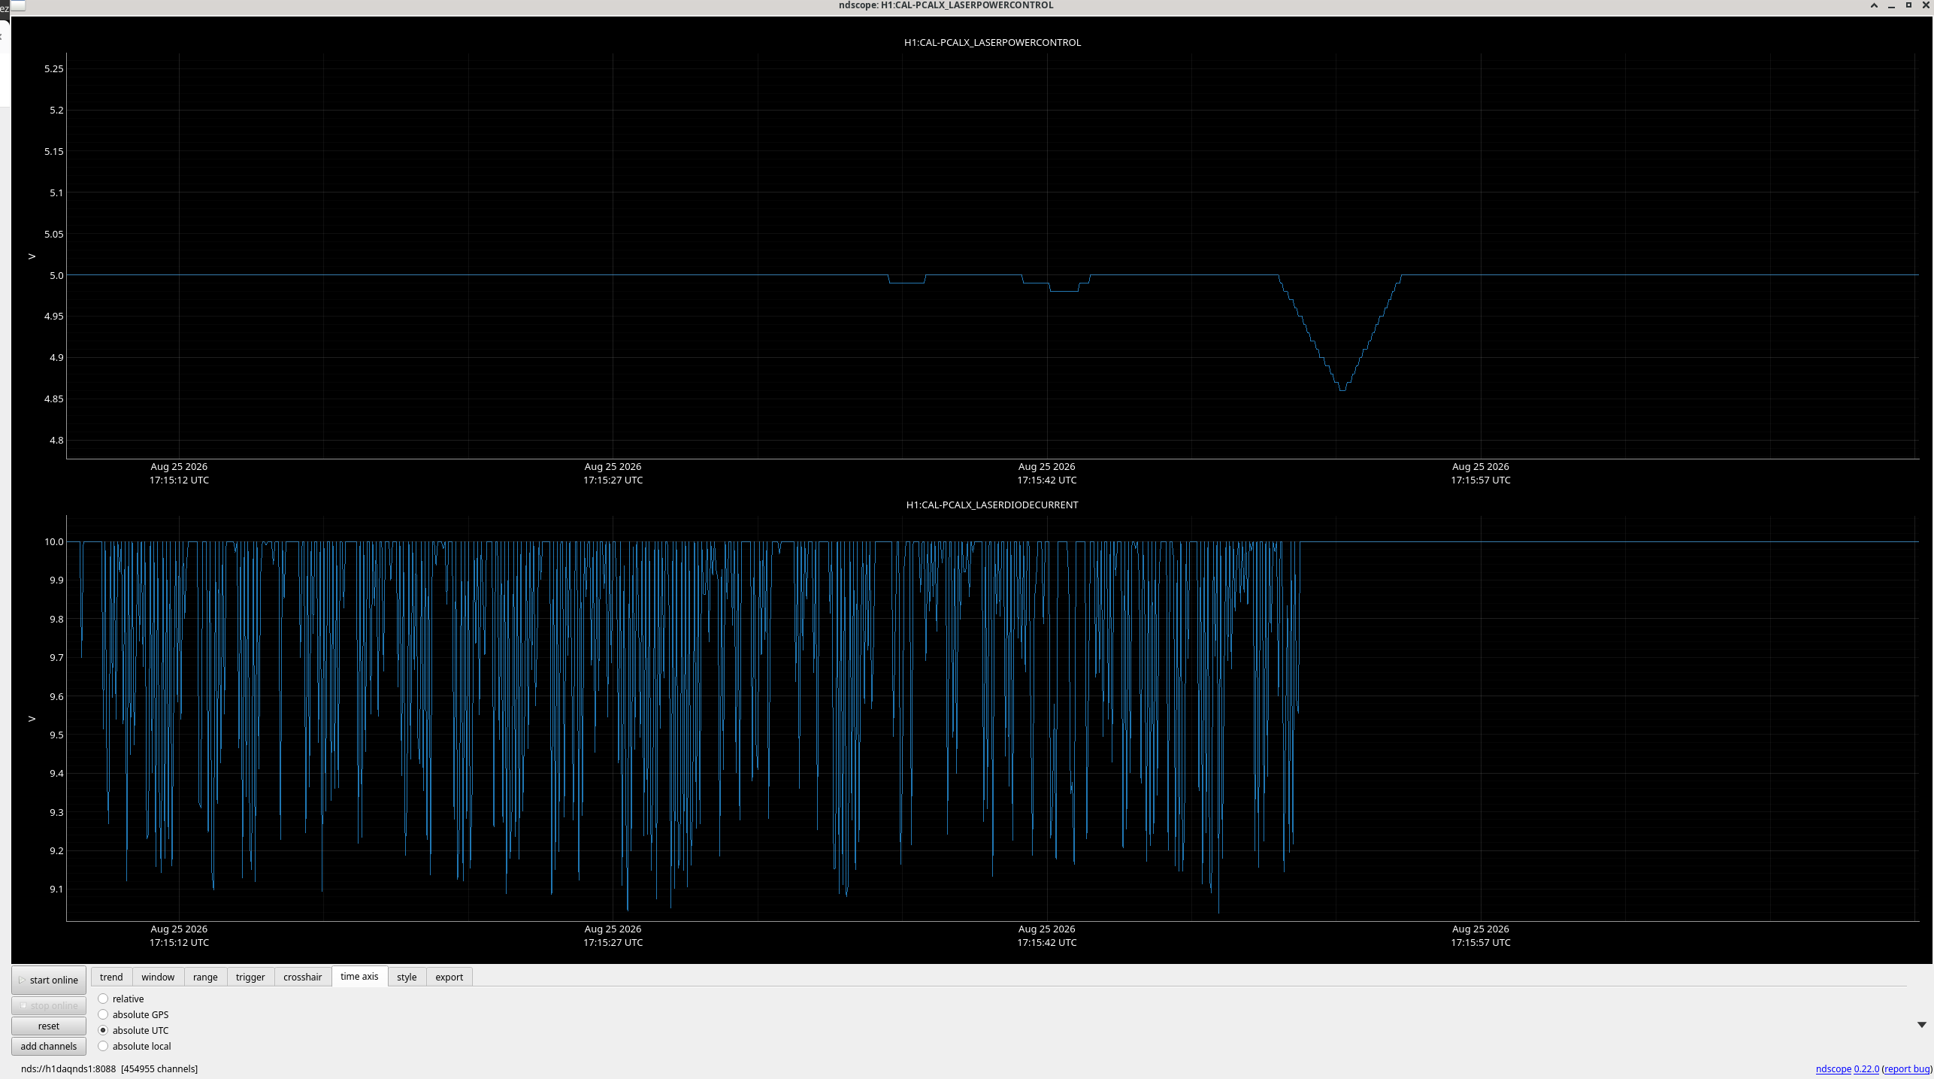Click the stop online button
Screen dimensions: 1934x1079
pyautogui.click(x=49, y=1005)
